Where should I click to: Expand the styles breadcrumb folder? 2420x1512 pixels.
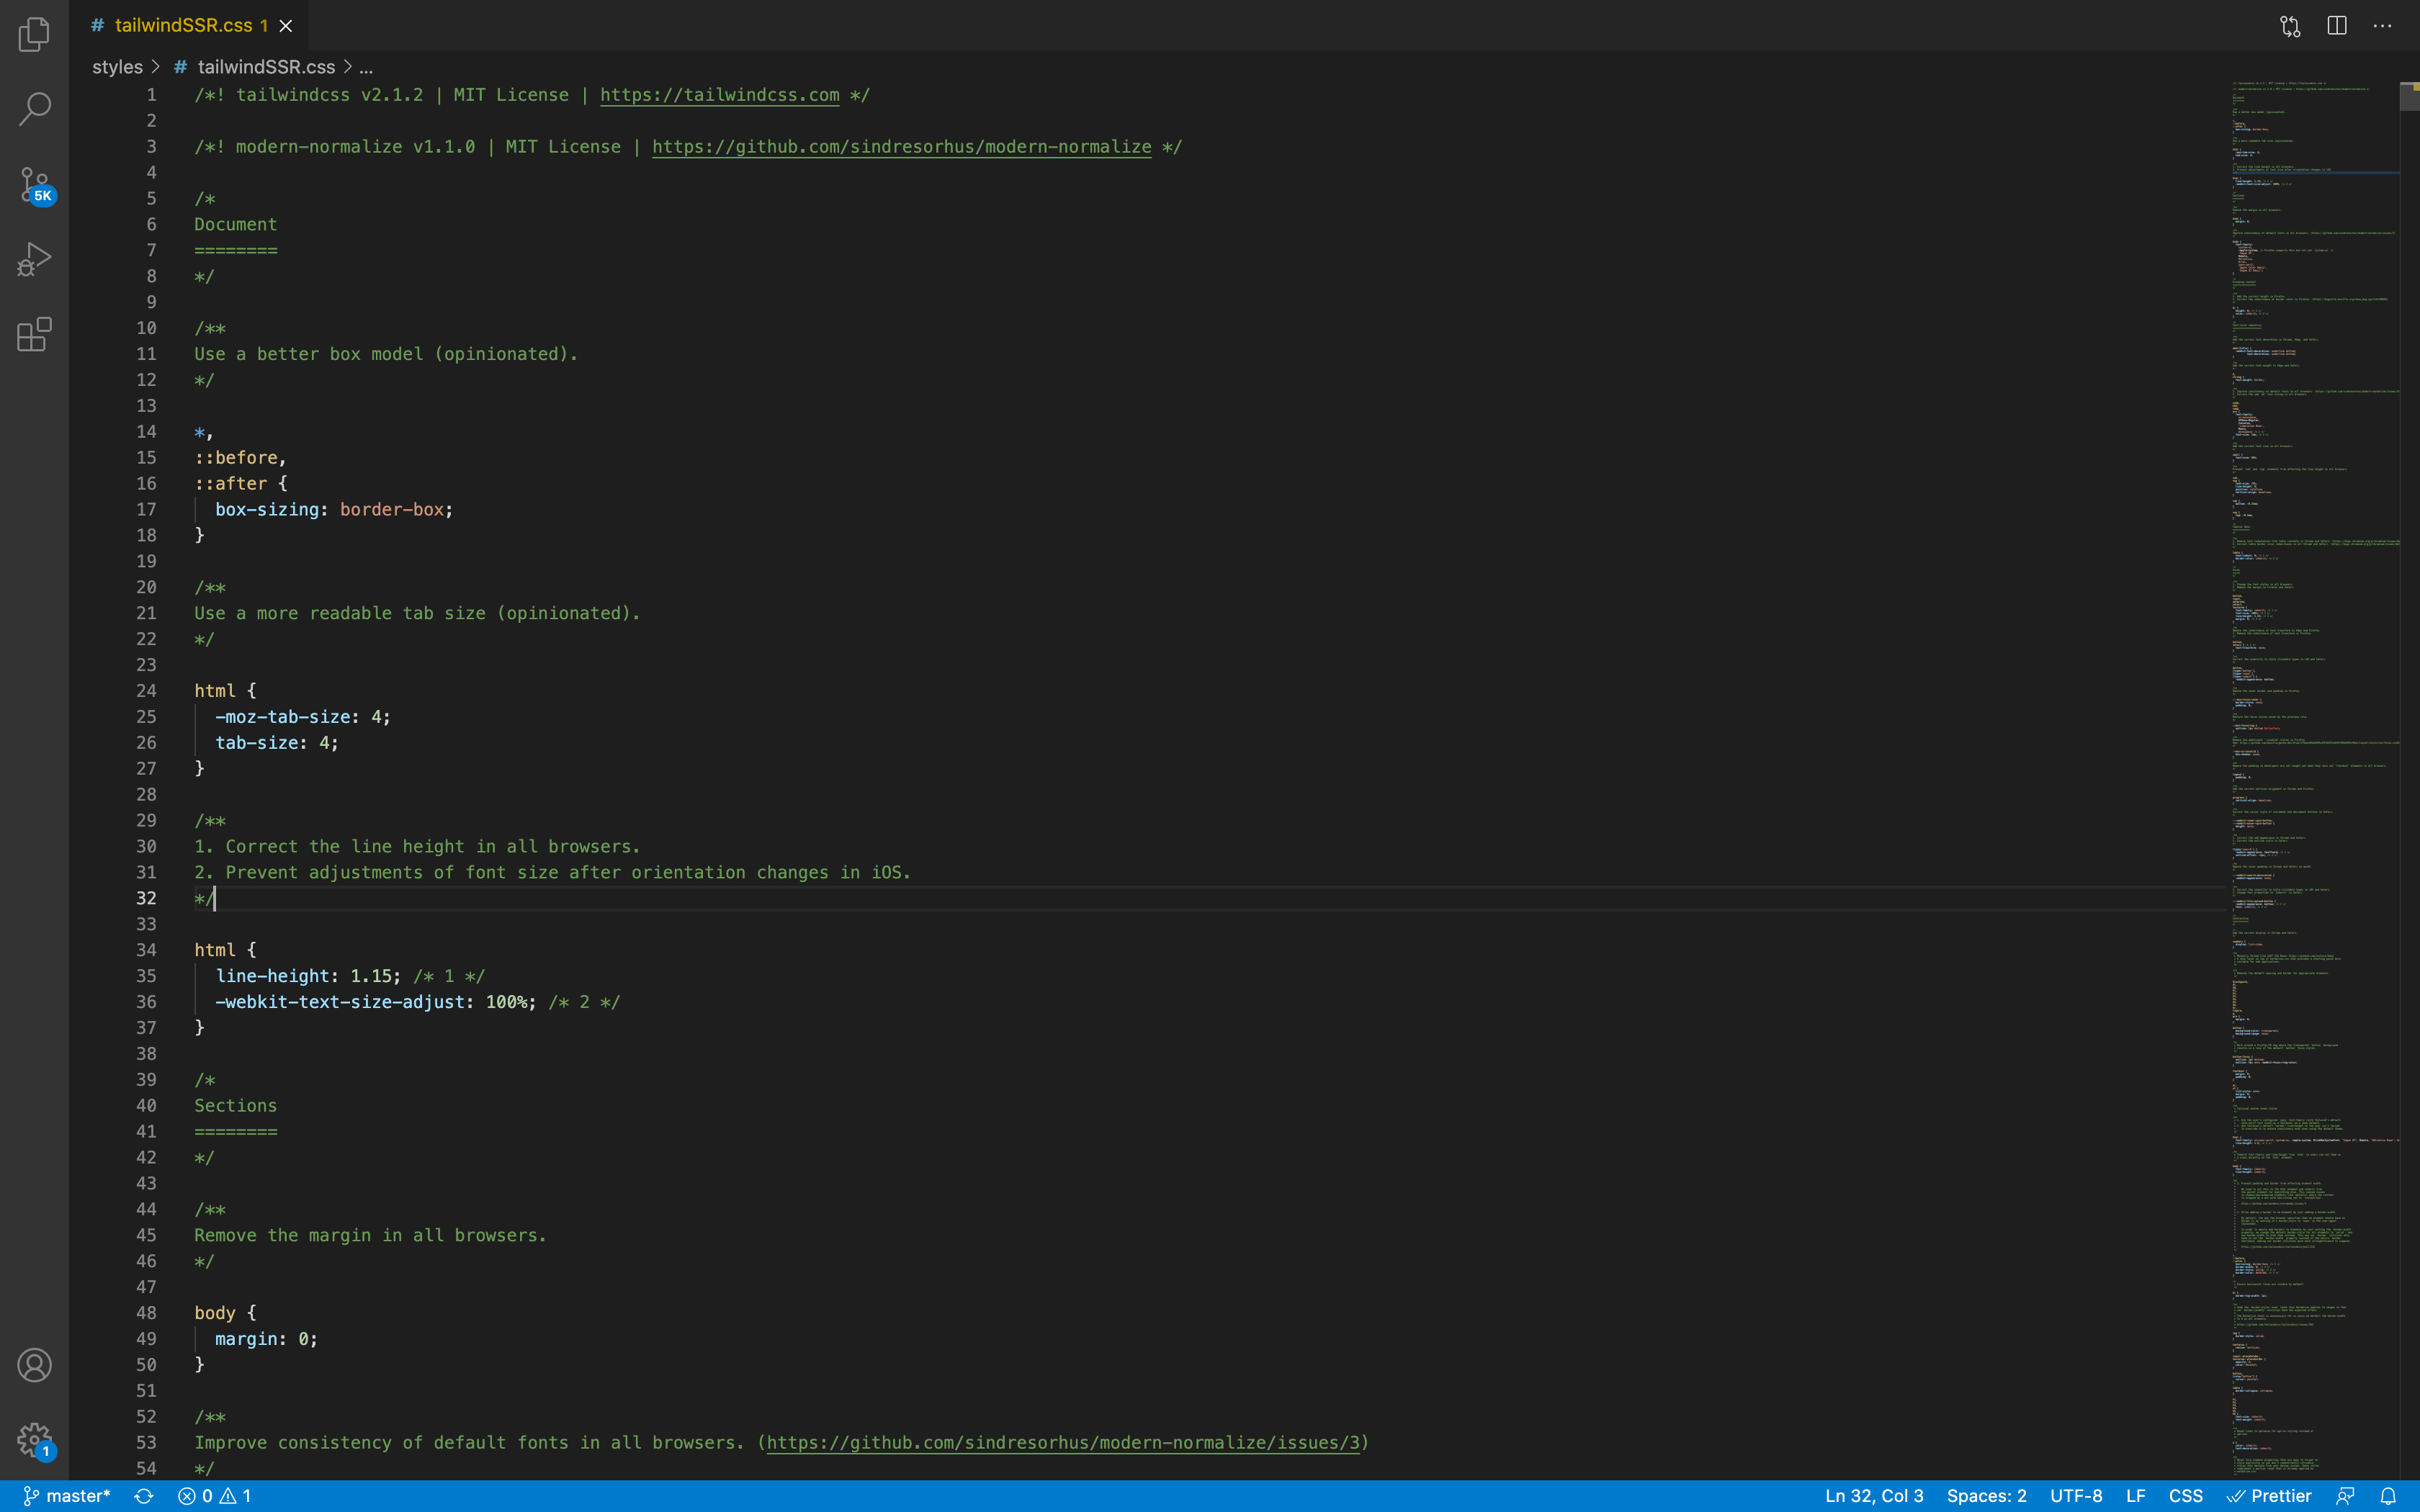pyautogui.click(x=117, y=67)
